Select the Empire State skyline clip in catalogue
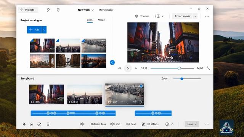 [68, 46]
